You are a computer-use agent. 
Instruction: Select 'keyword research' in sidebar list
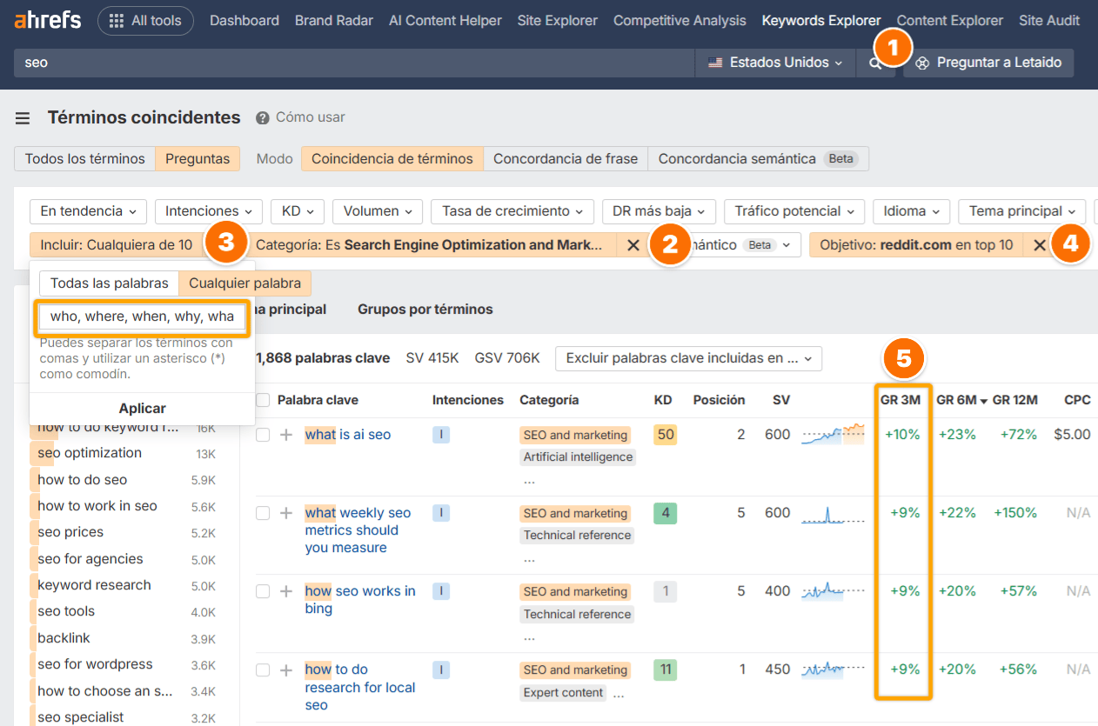tap(94, 585)
